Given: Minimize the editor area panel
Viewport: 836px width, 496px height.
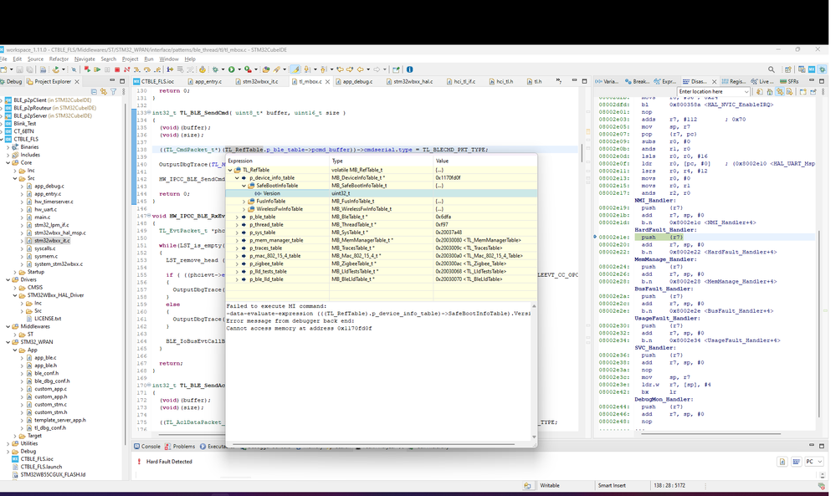Looking at the screenshot, I should (x=574, y=80).
